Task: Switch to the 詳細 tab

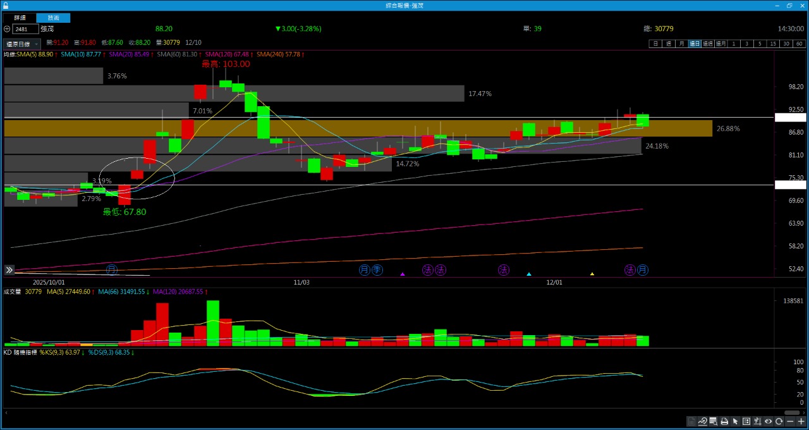Action: pyautogui.click(x=20, y=18)
